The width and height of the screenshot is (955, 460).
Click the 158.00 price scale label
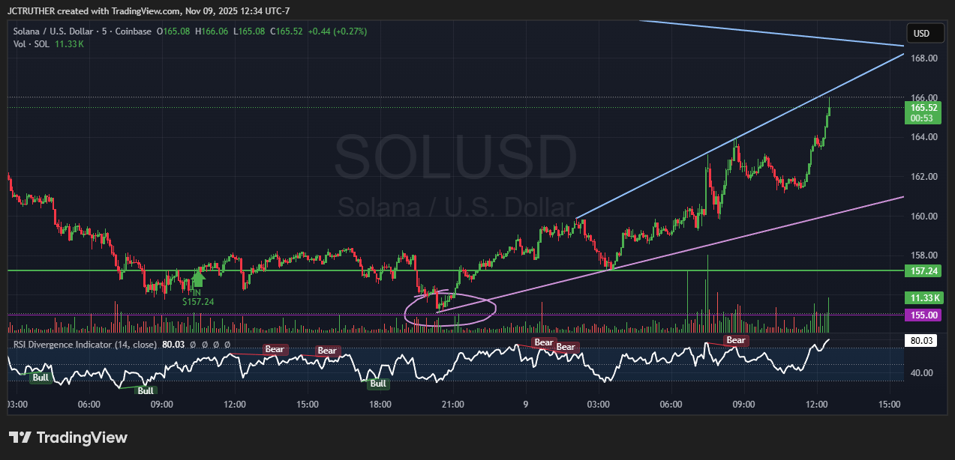[924, 255]
